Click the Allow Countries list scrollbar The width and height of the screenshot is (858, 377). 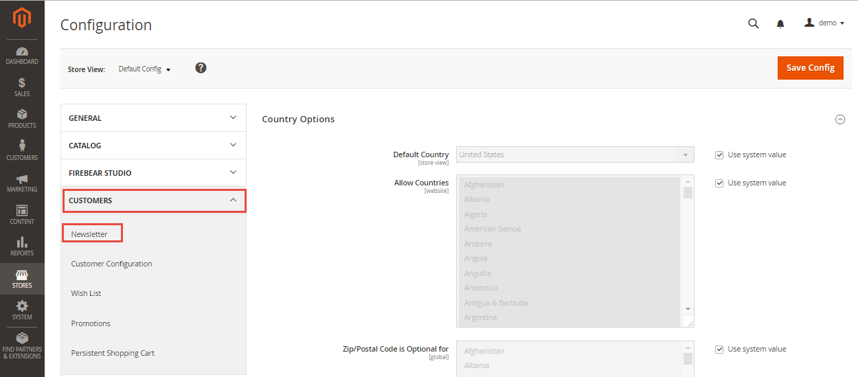[688, 247]
